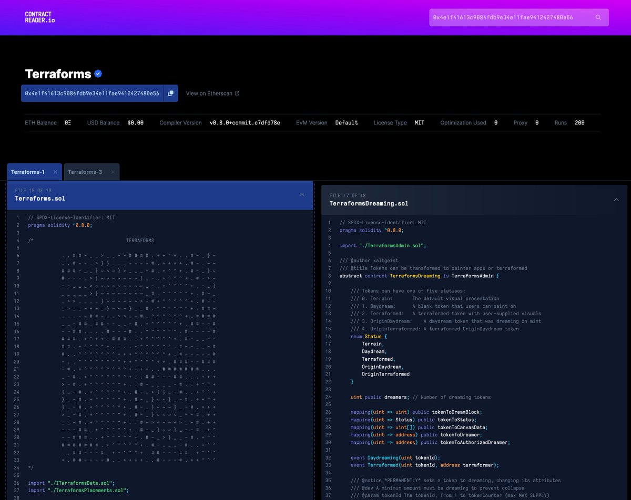631x500 pixels.
Task: Click the verified badge next to Terraforms
Action: point(98,74)
